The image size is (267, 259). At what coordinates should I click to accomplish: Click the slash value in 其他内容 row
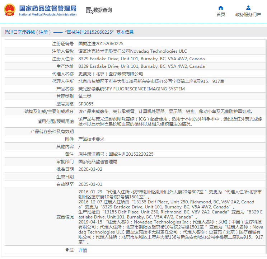coord(79,147)
